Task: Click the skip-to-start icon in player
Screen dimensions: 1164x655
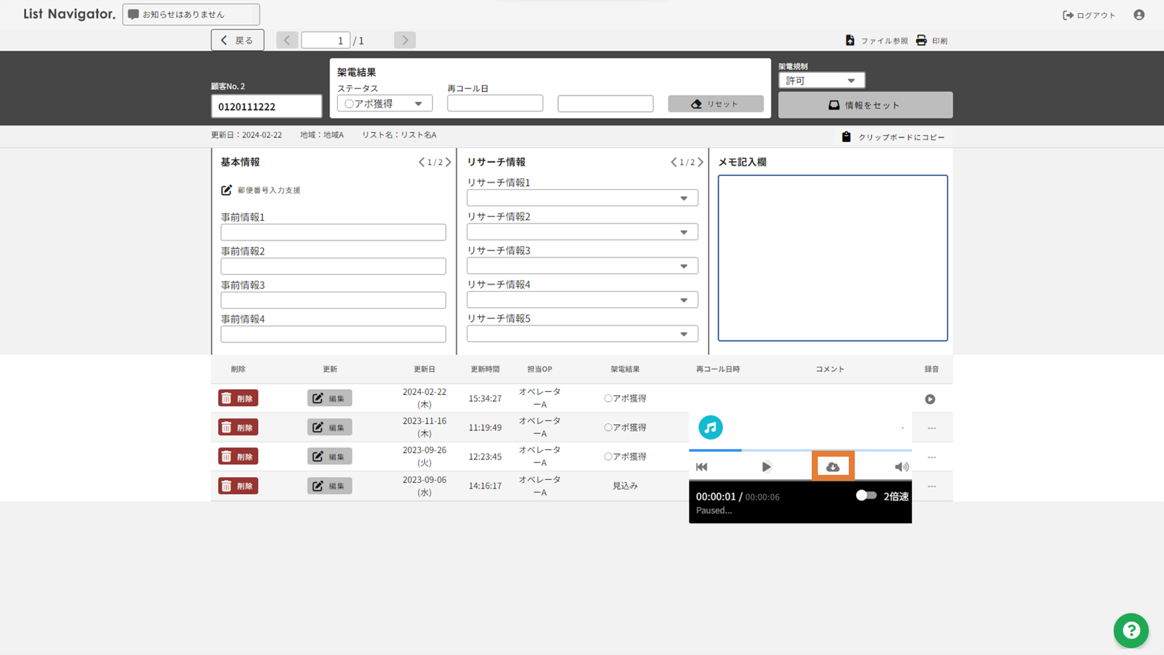Action: coord(702,466)
